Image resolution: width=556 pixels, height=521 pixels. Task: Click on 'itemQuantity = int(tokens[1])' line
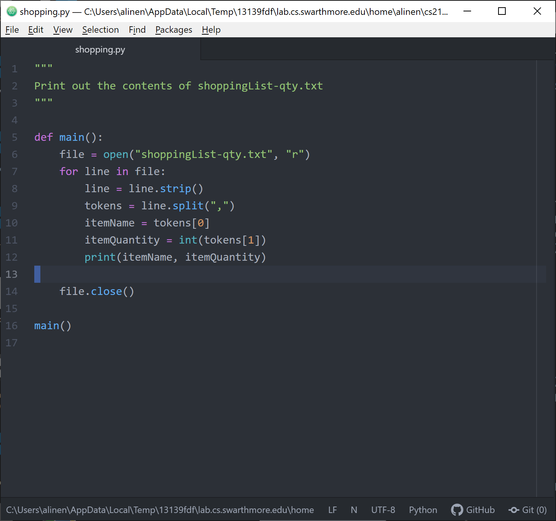pos(175,240)
